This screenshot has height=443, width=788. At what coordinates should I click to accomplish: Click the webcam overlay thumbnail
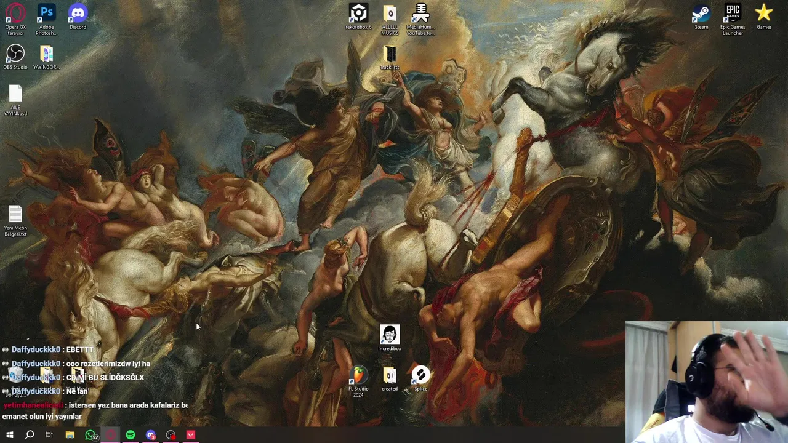click(x=707, y=382)
